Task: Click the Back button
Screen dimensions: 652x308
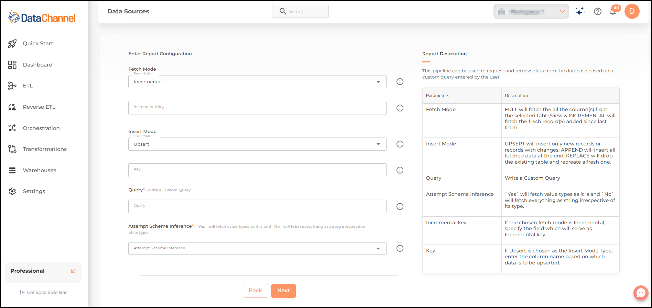Action: click(256, 291)
